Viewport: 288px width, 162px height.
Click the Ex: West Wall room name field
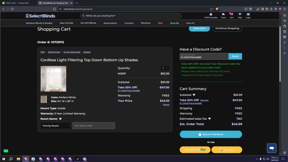click(x=94, y=126)
